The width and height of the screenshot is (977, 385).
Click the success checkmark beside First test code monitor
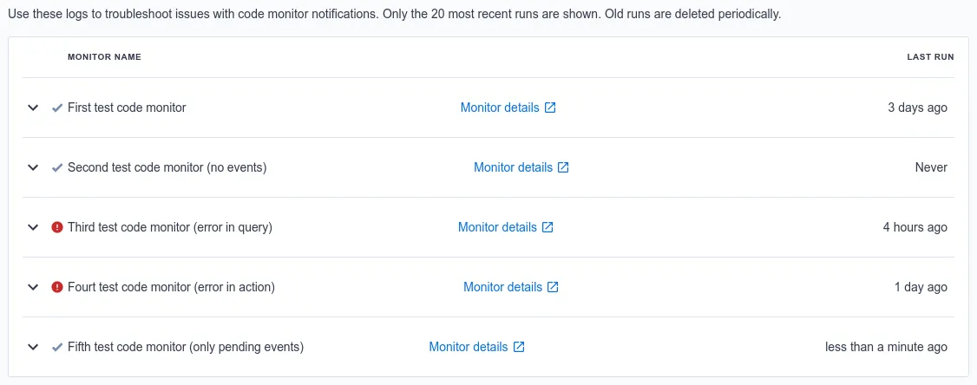(57, 108)
